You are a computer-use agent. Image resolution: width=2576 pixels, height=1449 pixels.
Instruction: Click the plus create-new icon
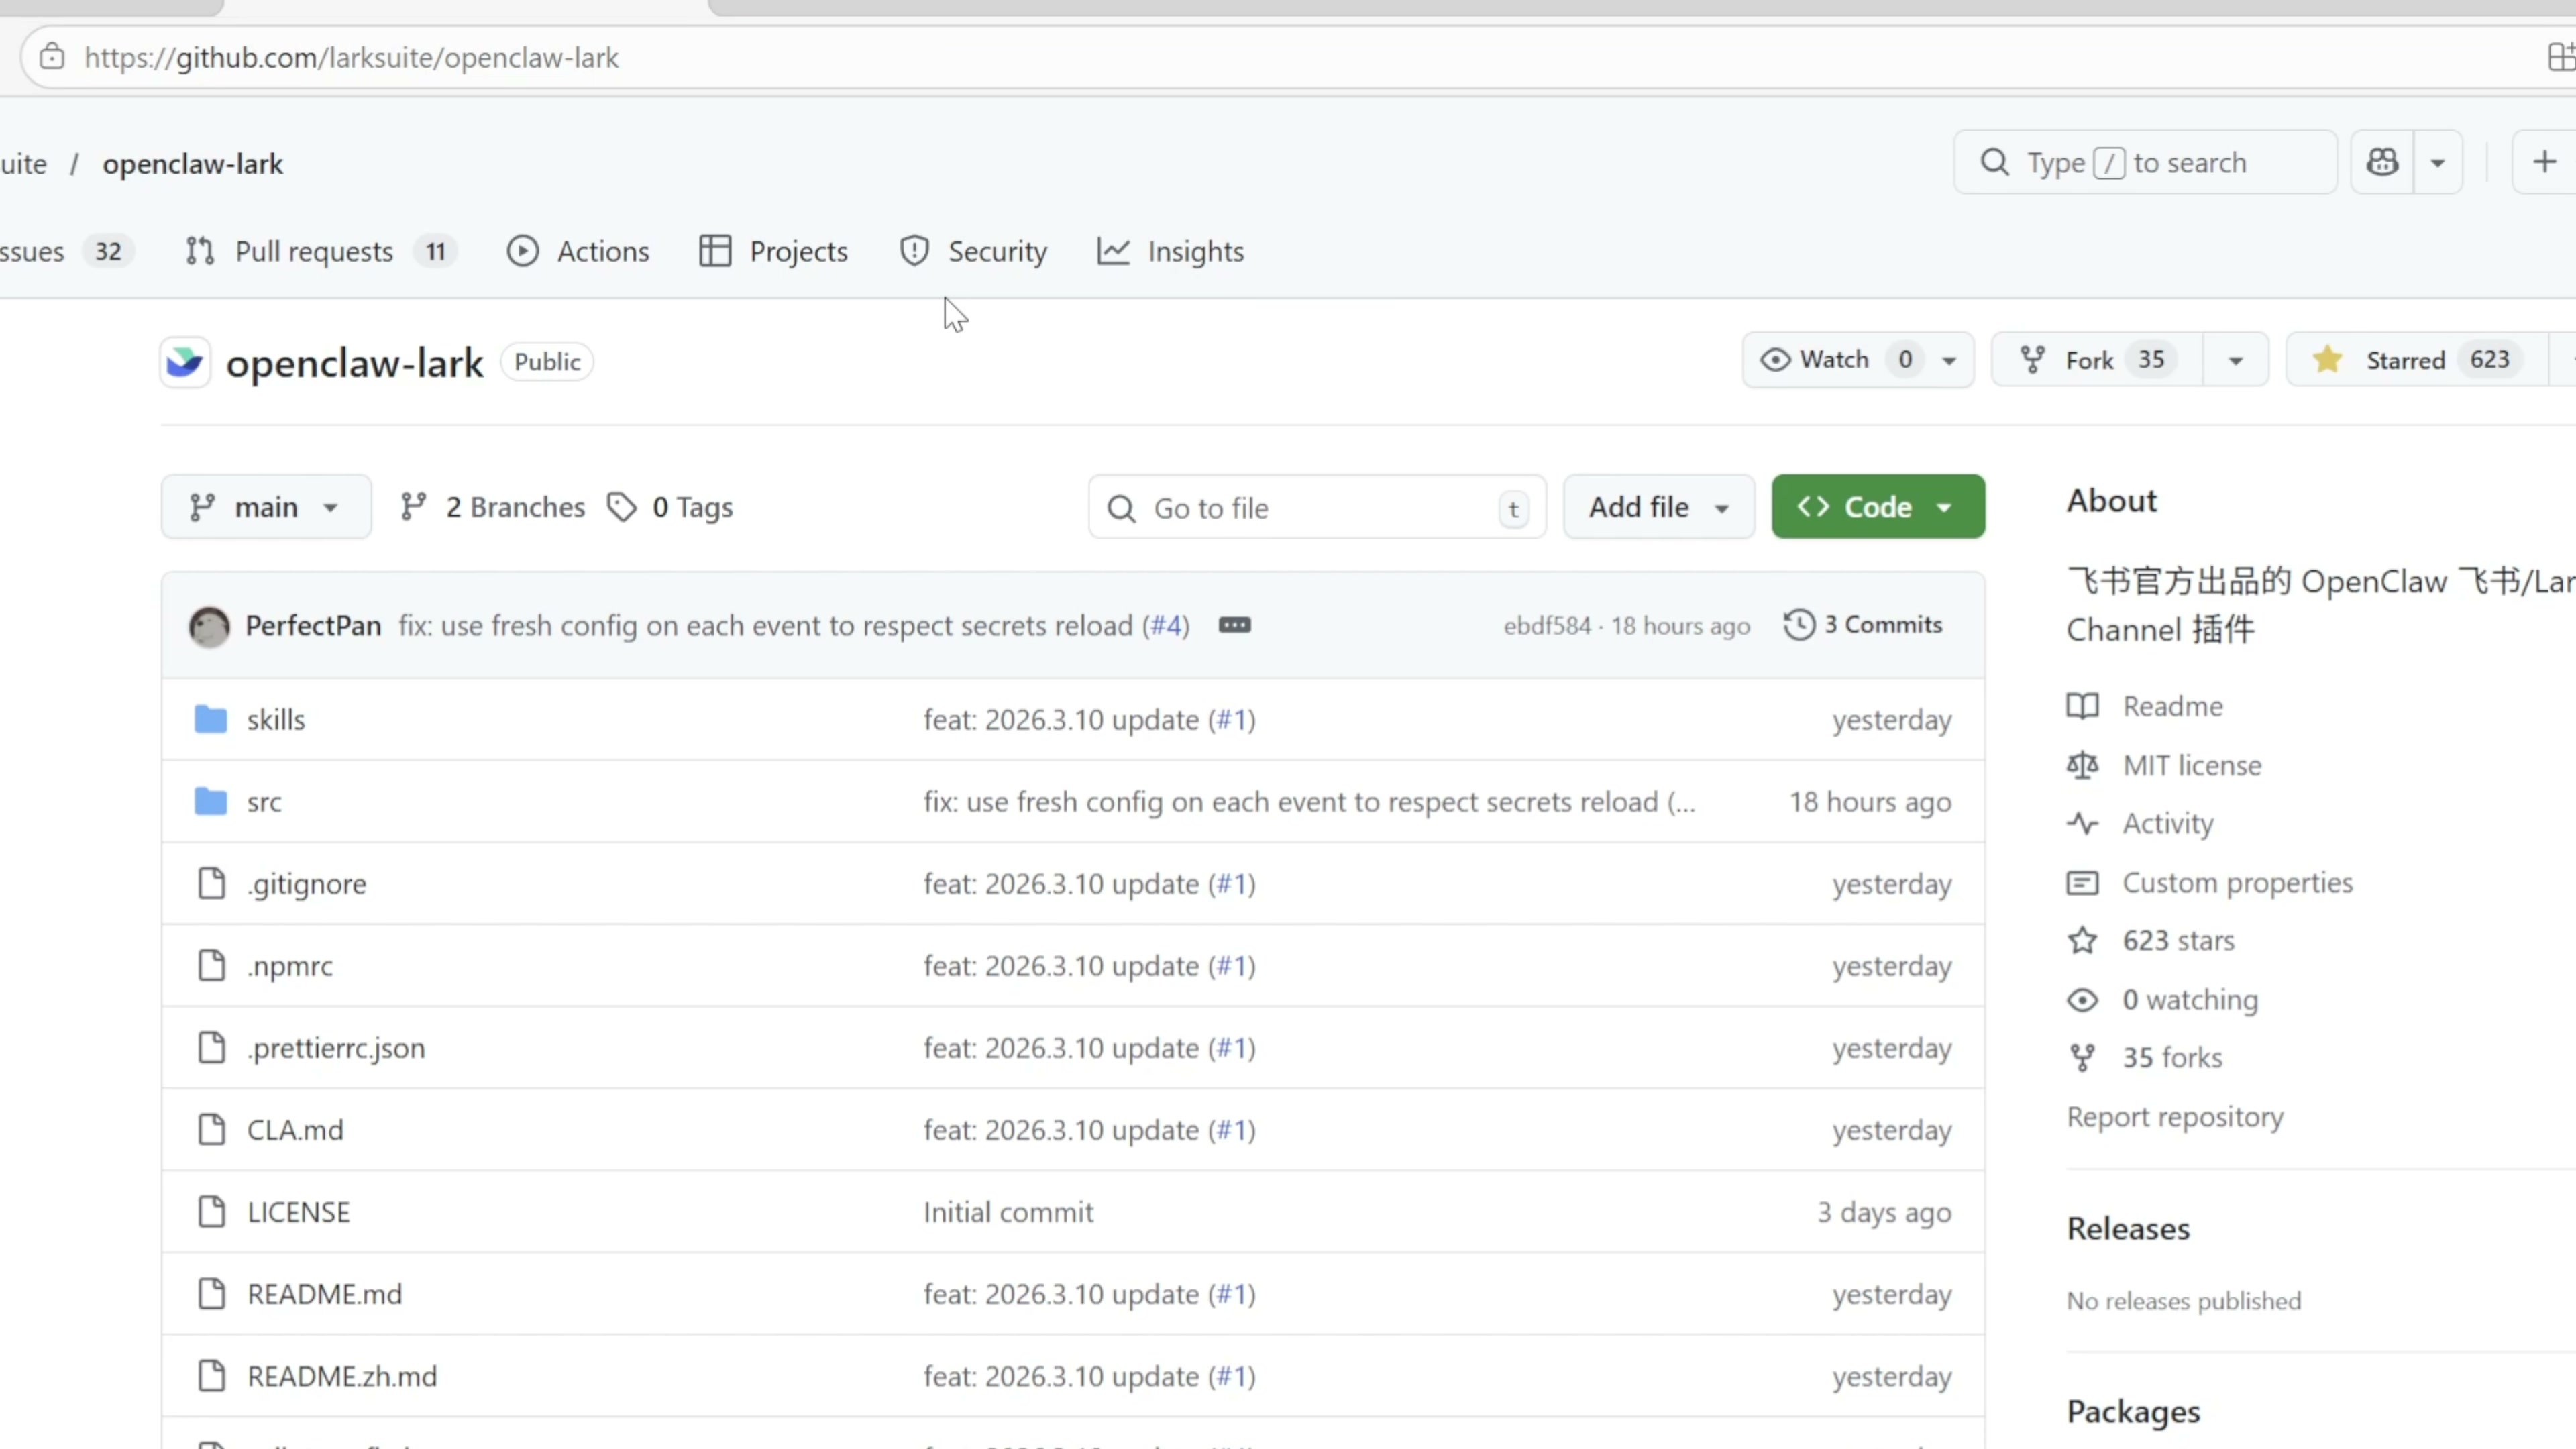coord(2544,162)
